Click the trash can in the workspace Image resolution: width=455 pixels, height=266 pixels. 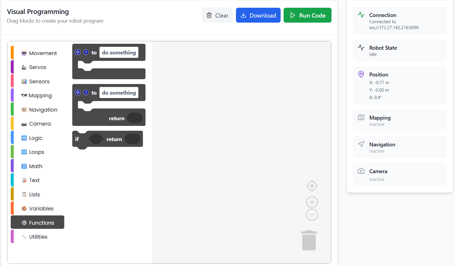(309, 240)
